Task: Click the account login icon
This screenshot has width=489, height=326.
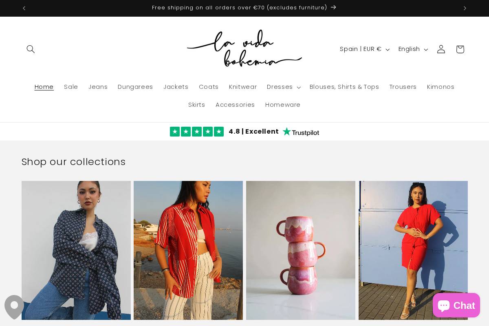Action: [x=441, y=49]
